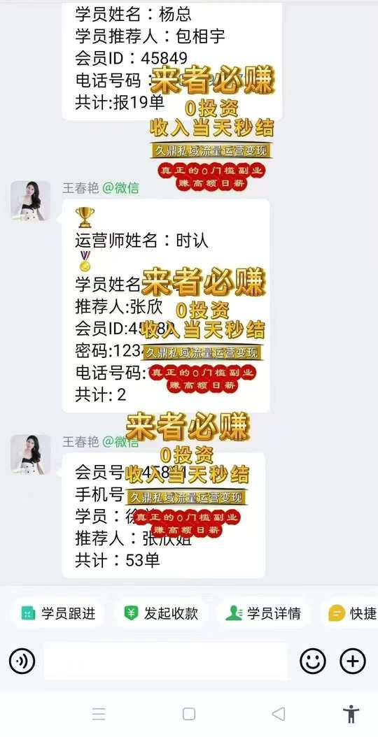
Task: Open the plus attachment menu
Action: click(353, 661)
